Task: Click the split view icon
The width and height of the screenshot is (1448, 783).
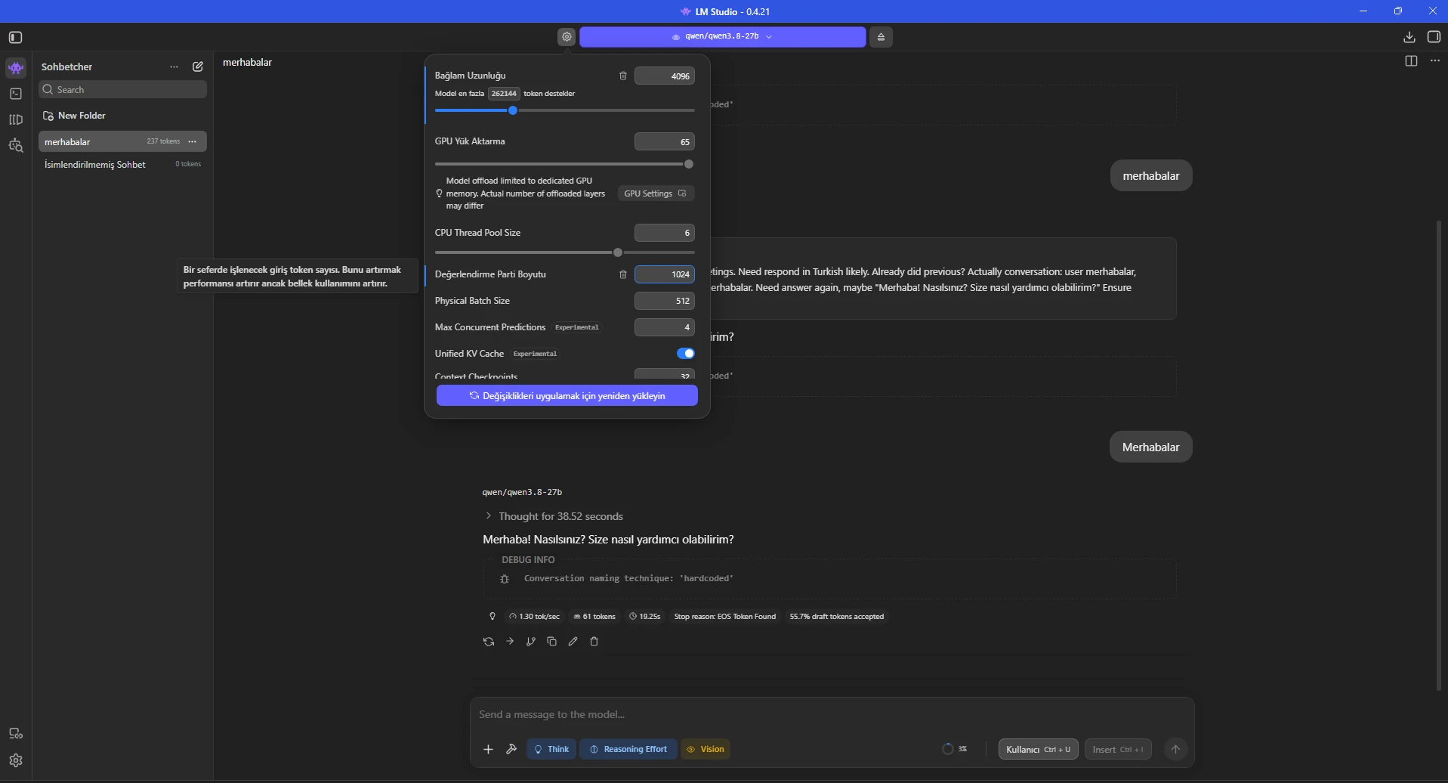Action: click(x=1411, y=61)
